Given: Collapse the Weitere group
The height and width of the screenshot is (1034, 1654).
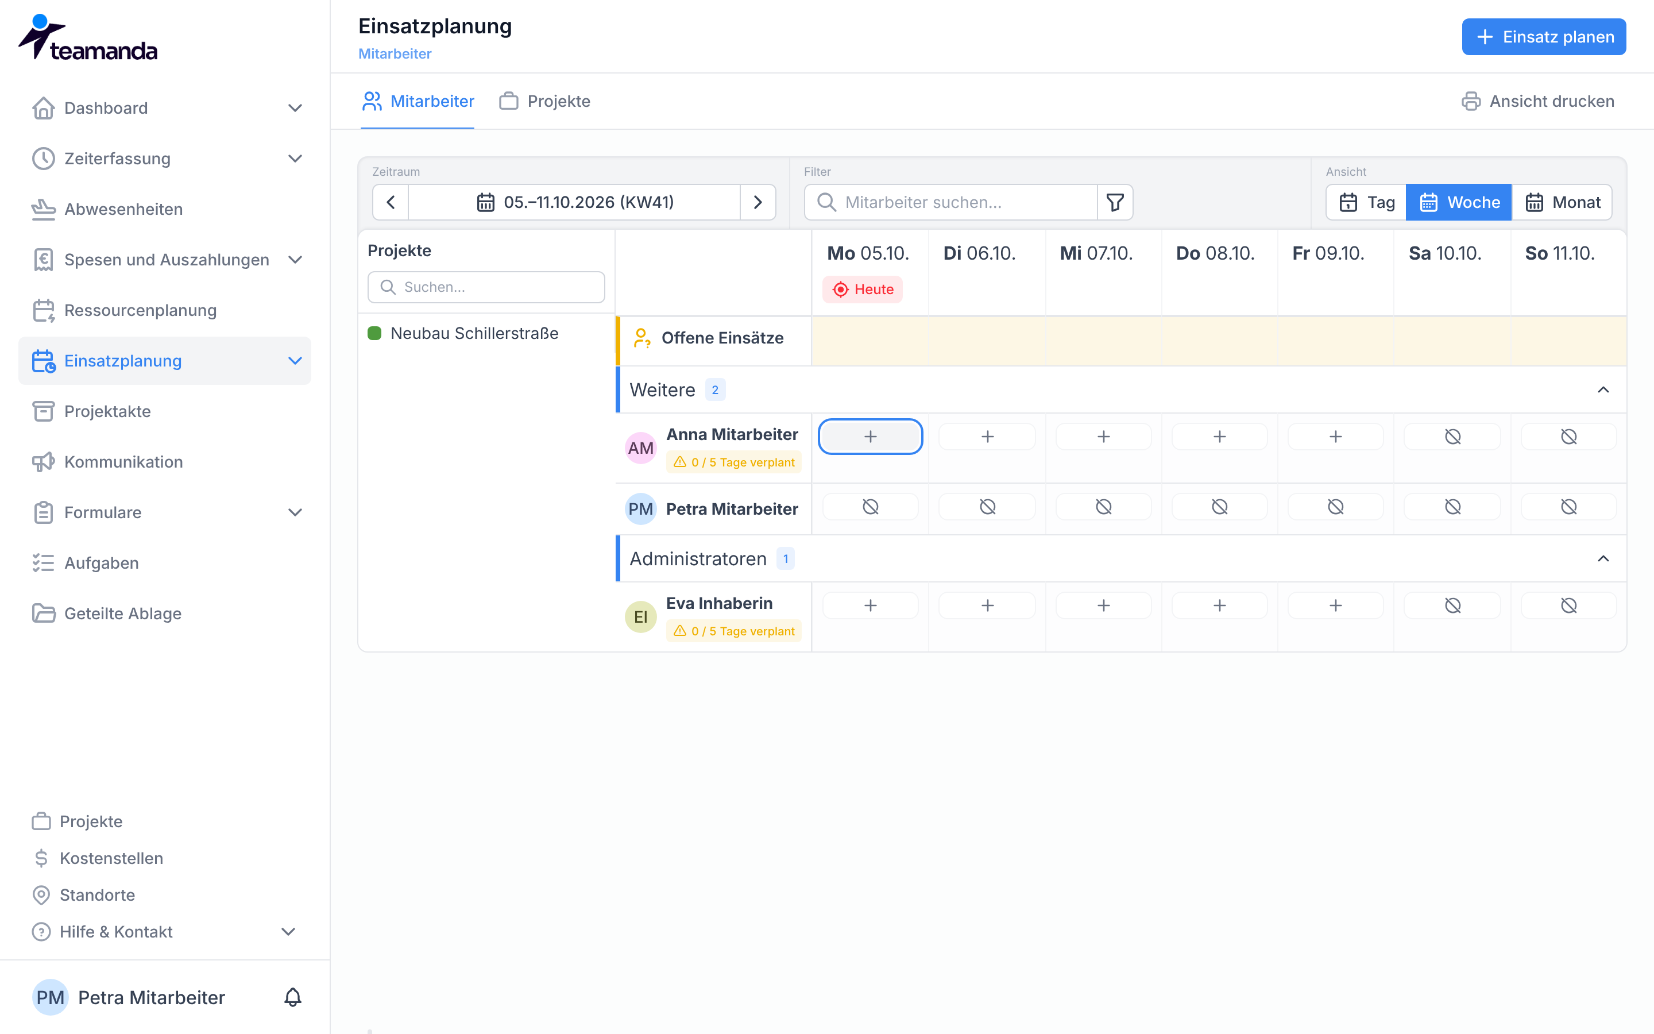Looking at the screenshot, I should coord(1603,390).
